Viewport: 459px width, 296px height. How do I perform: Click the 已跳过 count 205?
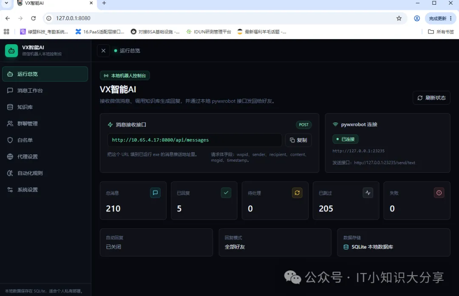[x=326, y=209]
